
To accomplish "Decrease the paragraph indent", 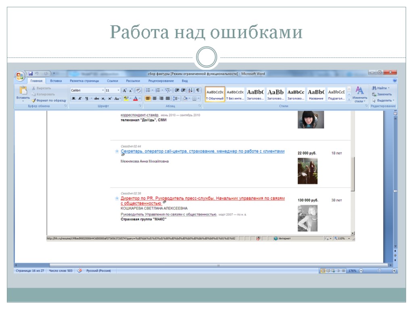I will [x=177, y=91].
